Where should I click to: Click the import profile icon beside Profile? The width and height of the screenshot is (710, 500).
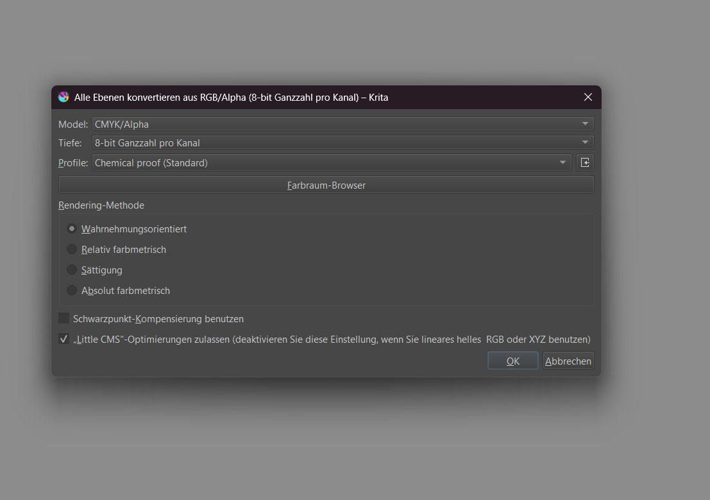click(x=585, y=163)
